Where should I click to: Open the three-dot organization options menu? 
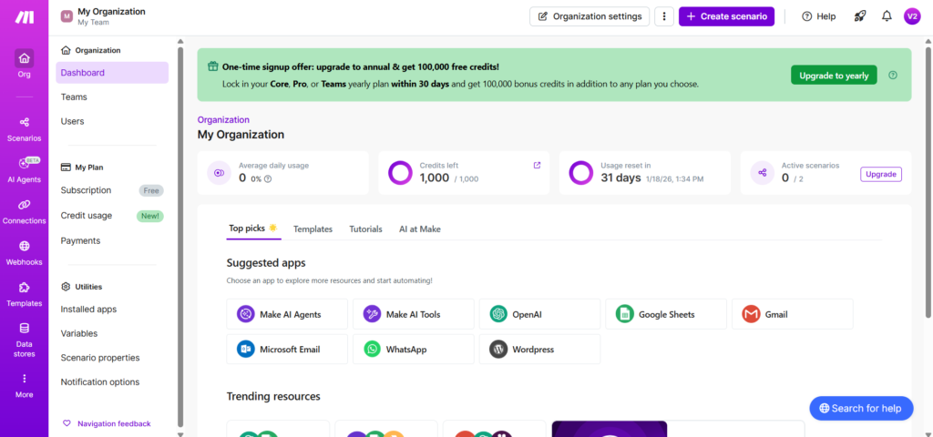pos(664,16)
